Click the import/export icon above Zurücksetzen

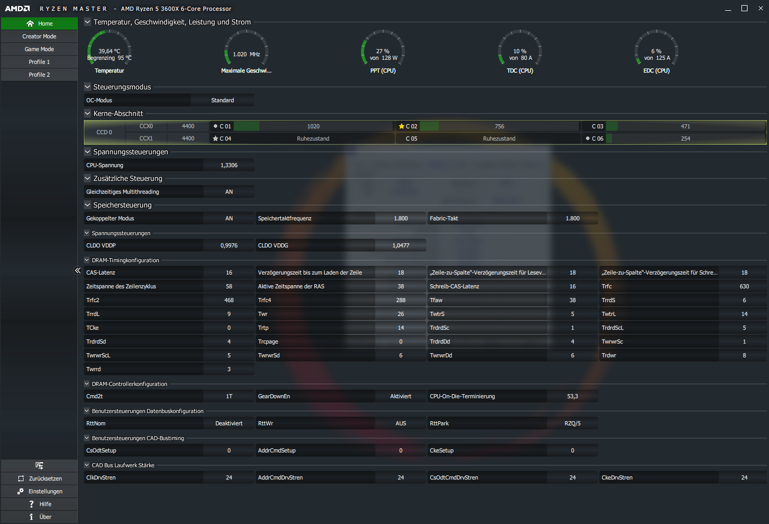point(39,465)
